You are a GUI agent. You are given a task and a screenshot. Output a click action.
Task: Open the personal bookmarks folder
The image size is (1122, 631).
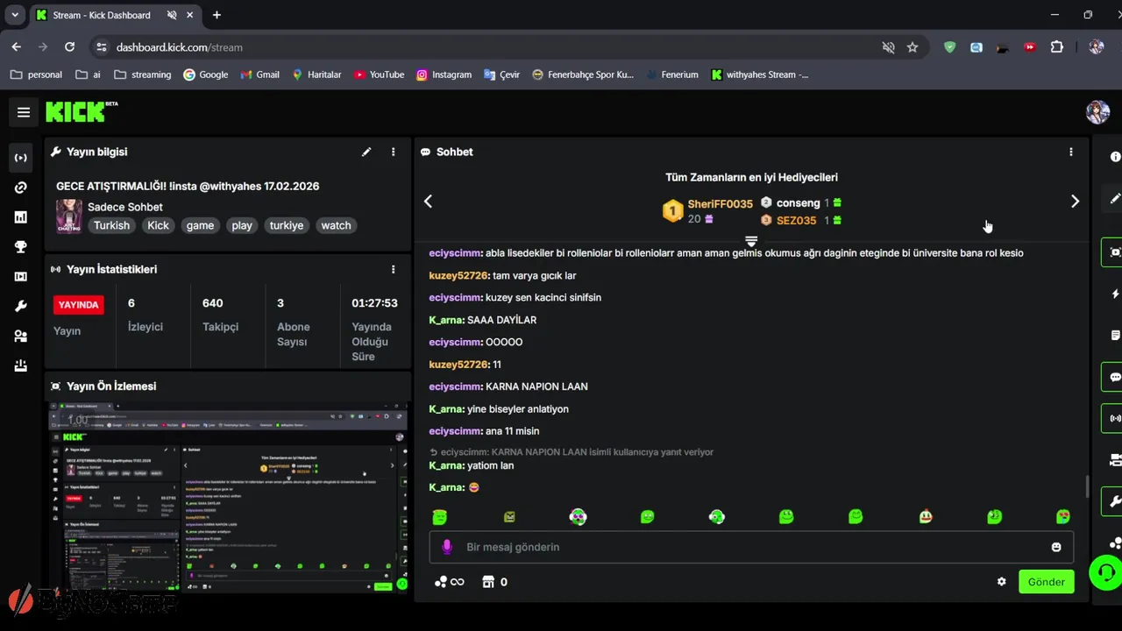(36, 74)
